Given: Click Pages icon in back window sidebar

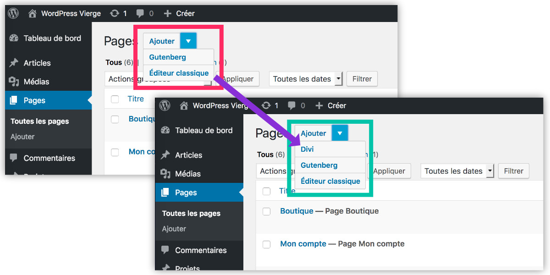Looking at the screenshot, I should pyautogui.click(x=14, y=100).
